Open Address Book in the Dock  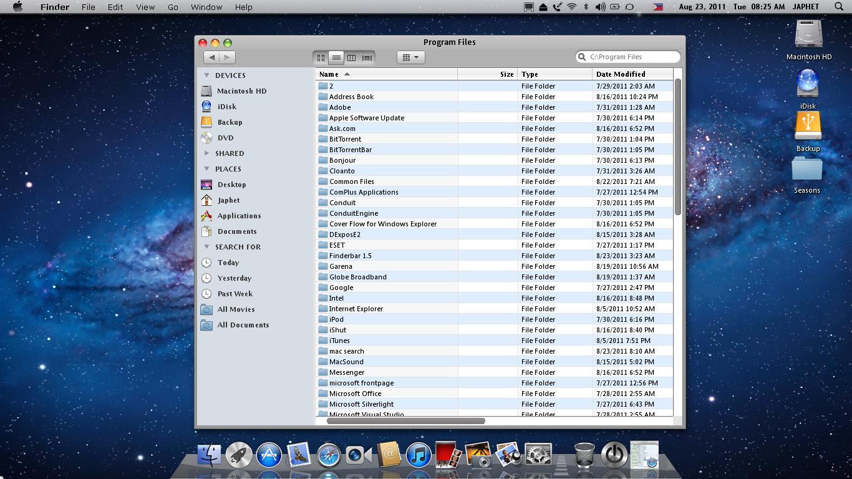click(389, 454)
